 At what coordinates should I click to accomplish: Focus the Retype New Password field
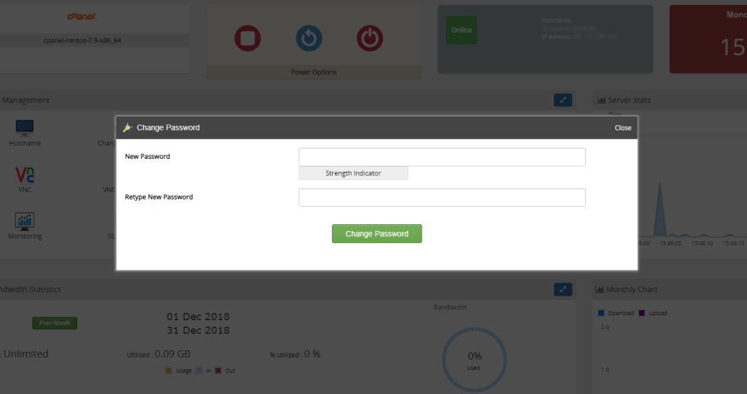441,197
